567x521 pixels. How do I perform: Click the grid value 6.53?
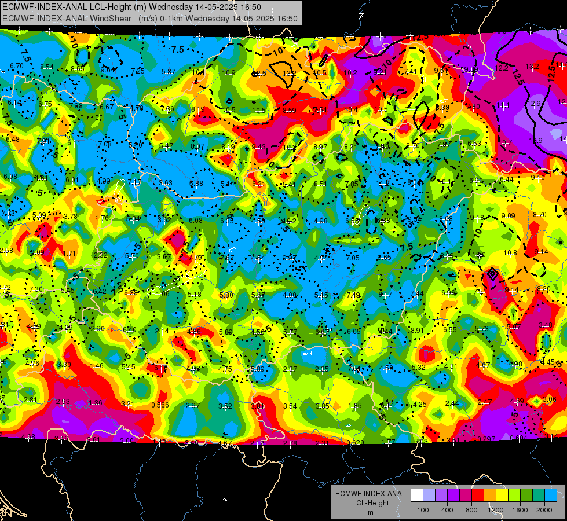coord(474,143)
